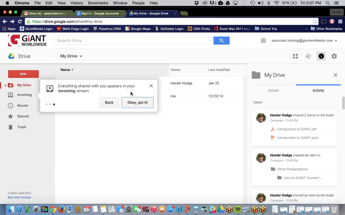Launch Spotify from the Dock
The width and height of the screenshot is (345, 215).
(x=238, y=209)
